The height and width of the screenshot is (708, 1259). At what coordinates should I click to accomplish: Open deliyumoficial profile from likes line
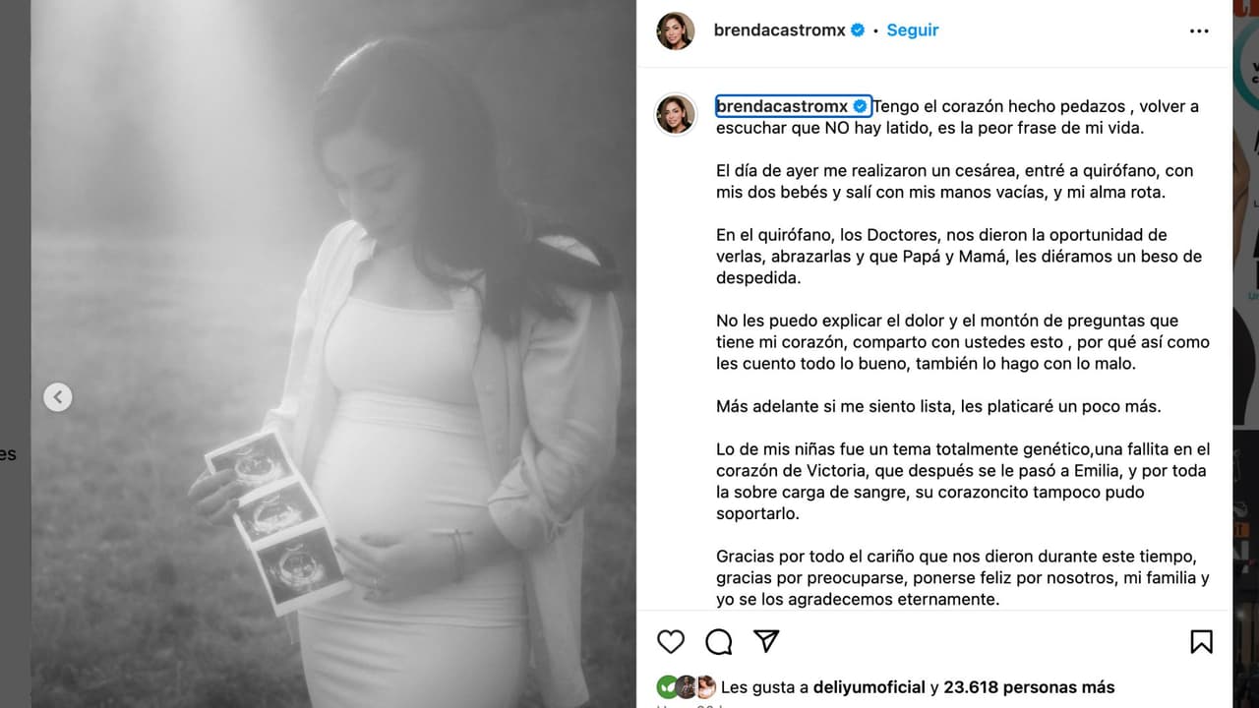[x=869, y=687]
